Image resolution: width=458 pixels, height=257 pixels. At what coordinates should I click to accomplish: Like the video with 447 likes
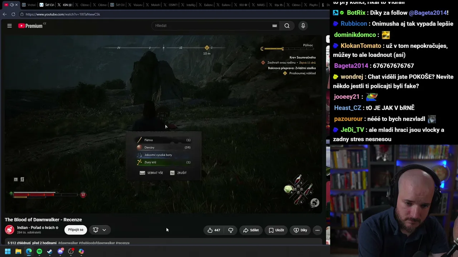214,230
